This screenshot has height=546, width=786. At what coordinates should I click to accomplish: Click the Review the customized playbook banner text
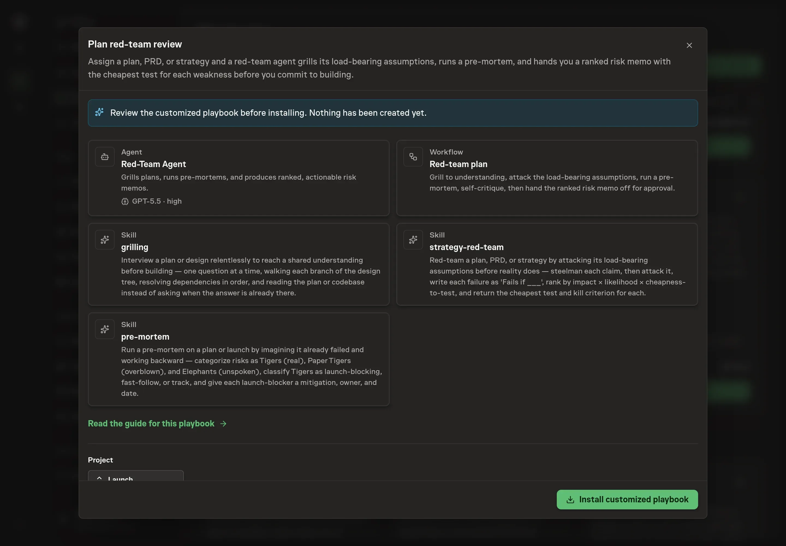coord(268,112)
